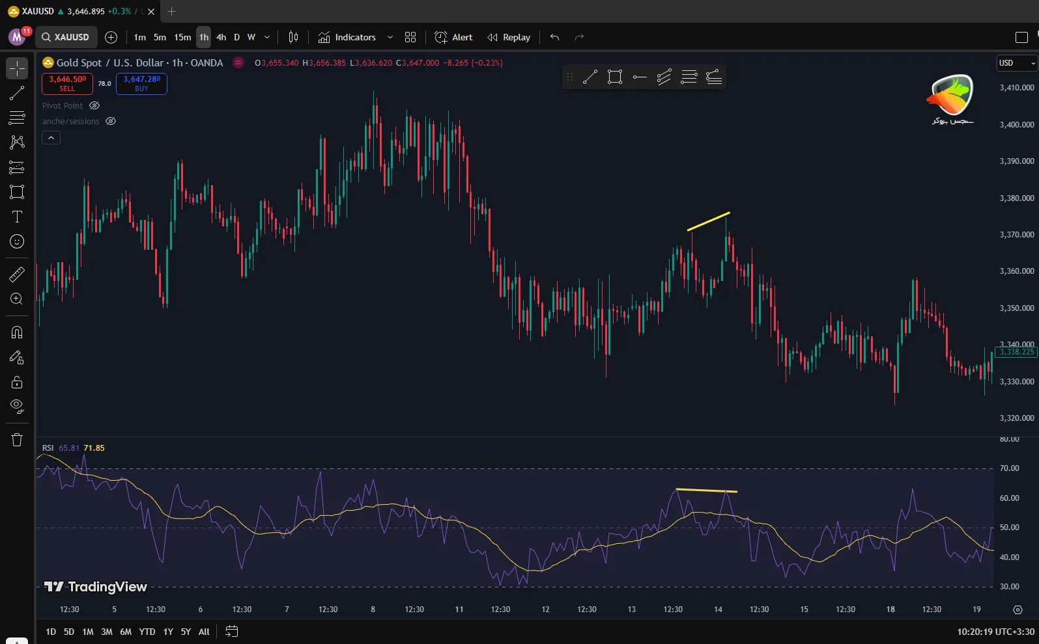This screenshot has width=1039, height=644.
Task: Activate the zoom in tool
Action: (x=17, y=299)
